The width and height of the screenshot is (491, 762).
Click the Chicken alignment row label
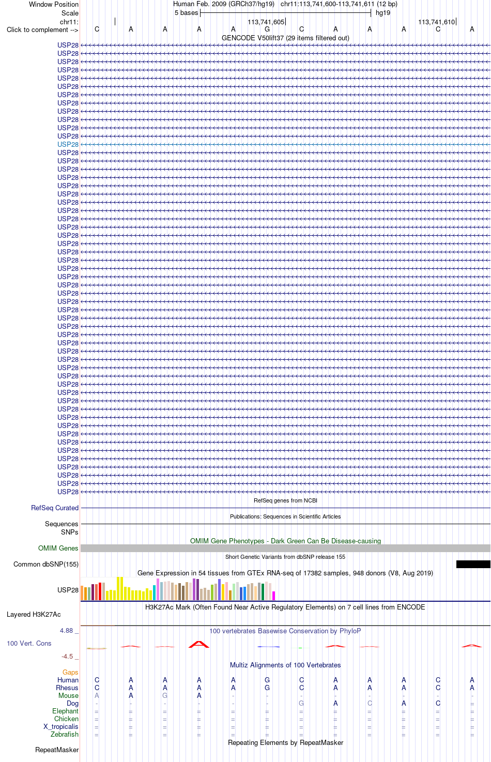click(x=66, y=719)
